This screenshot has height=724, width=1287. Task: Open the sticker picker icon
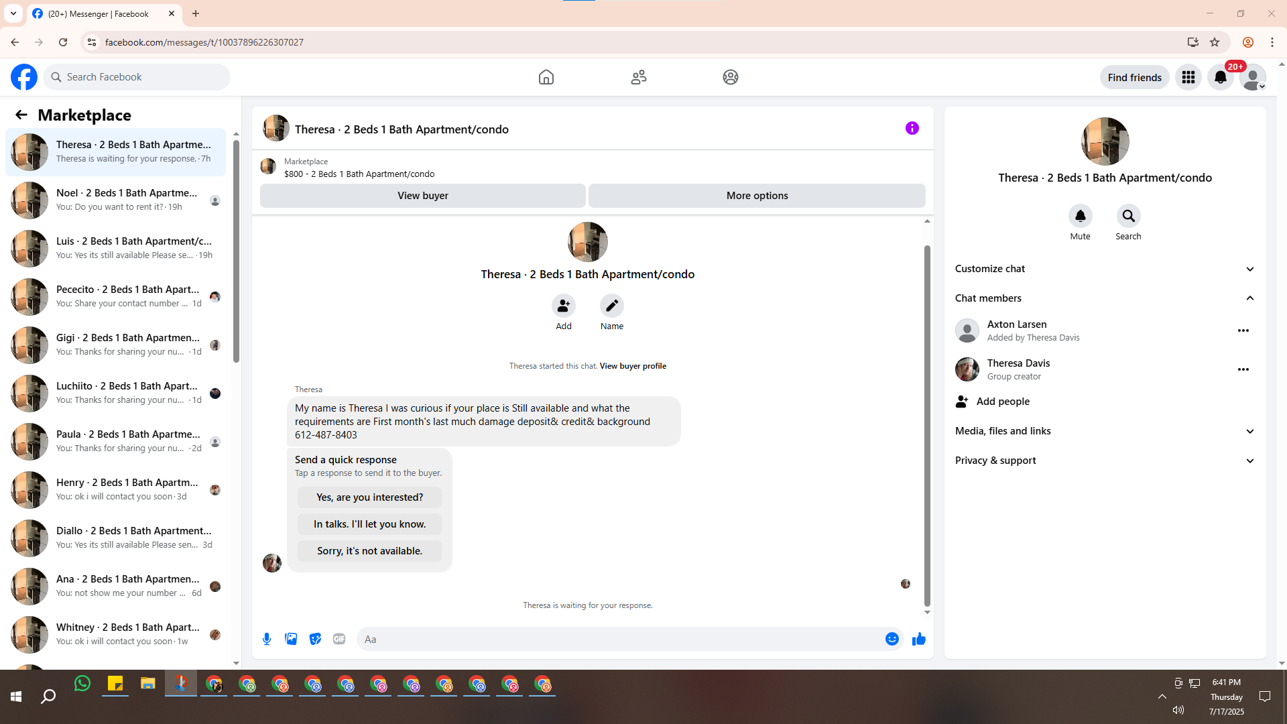coord(315,639)
